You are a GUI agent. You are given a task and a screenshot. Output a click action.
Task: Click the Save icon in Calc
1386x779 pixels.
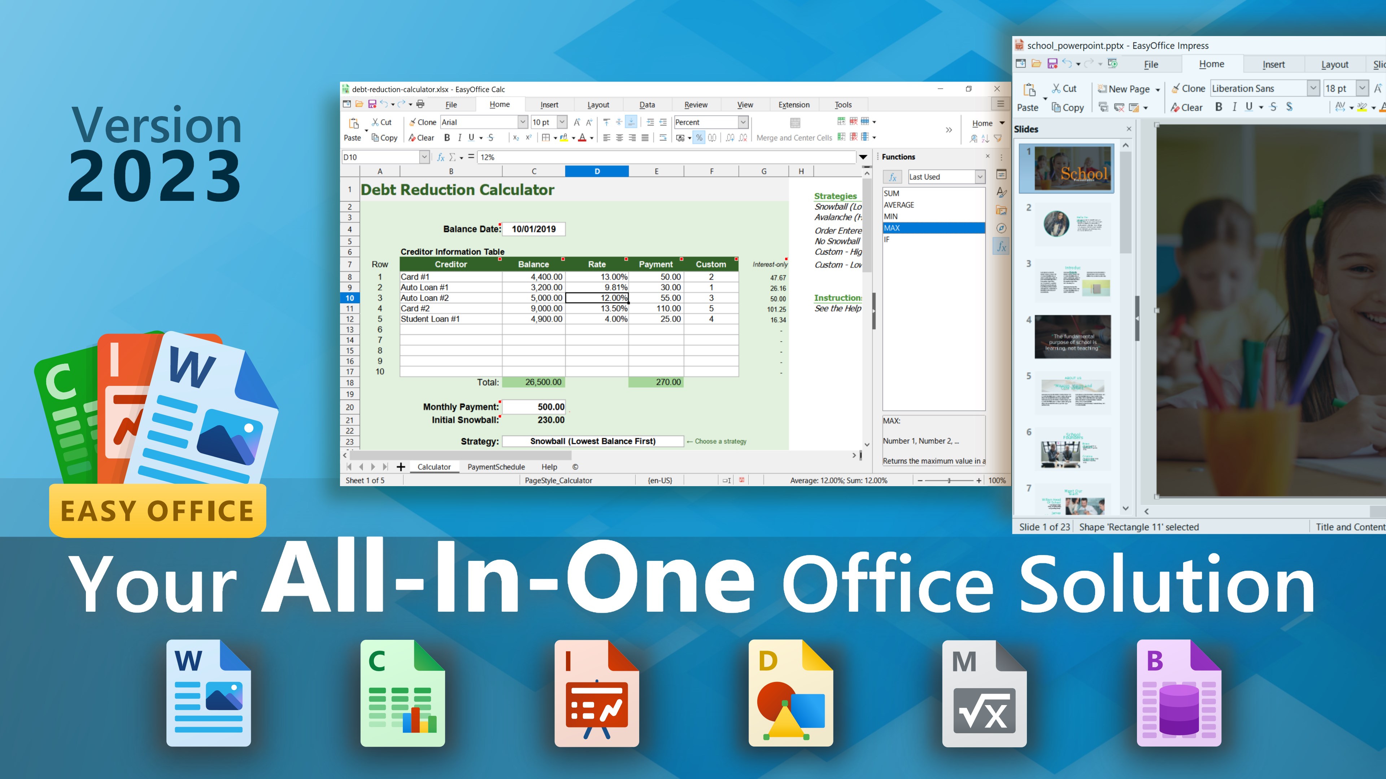click(x=372, y=104)
